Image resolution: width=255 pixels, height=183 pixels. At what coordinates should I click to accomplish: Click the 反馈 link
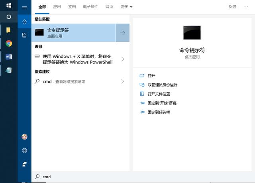point(232,7)
